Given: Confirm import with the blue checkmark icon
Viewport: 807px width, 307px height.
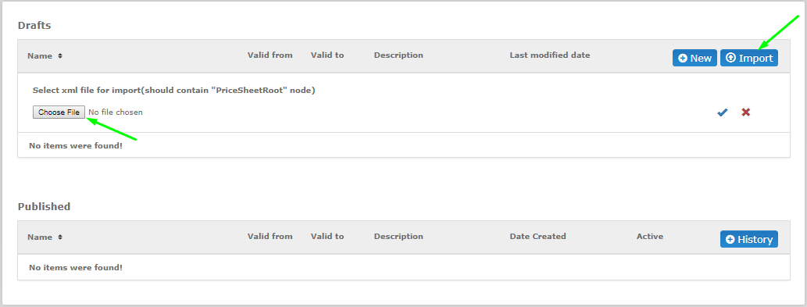Looking at the screenshot, I should [722, 112].
